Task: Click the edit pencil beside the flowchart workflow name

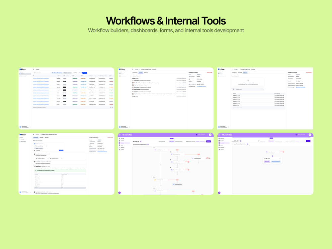Action: [x=141, y=141]
